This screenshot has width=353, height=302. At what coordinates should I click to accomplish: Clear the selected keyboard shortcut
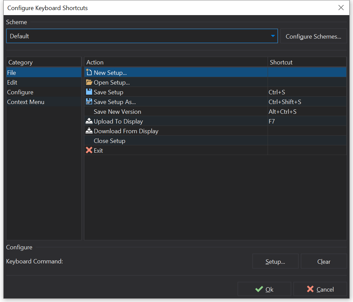tap(323, 261)
